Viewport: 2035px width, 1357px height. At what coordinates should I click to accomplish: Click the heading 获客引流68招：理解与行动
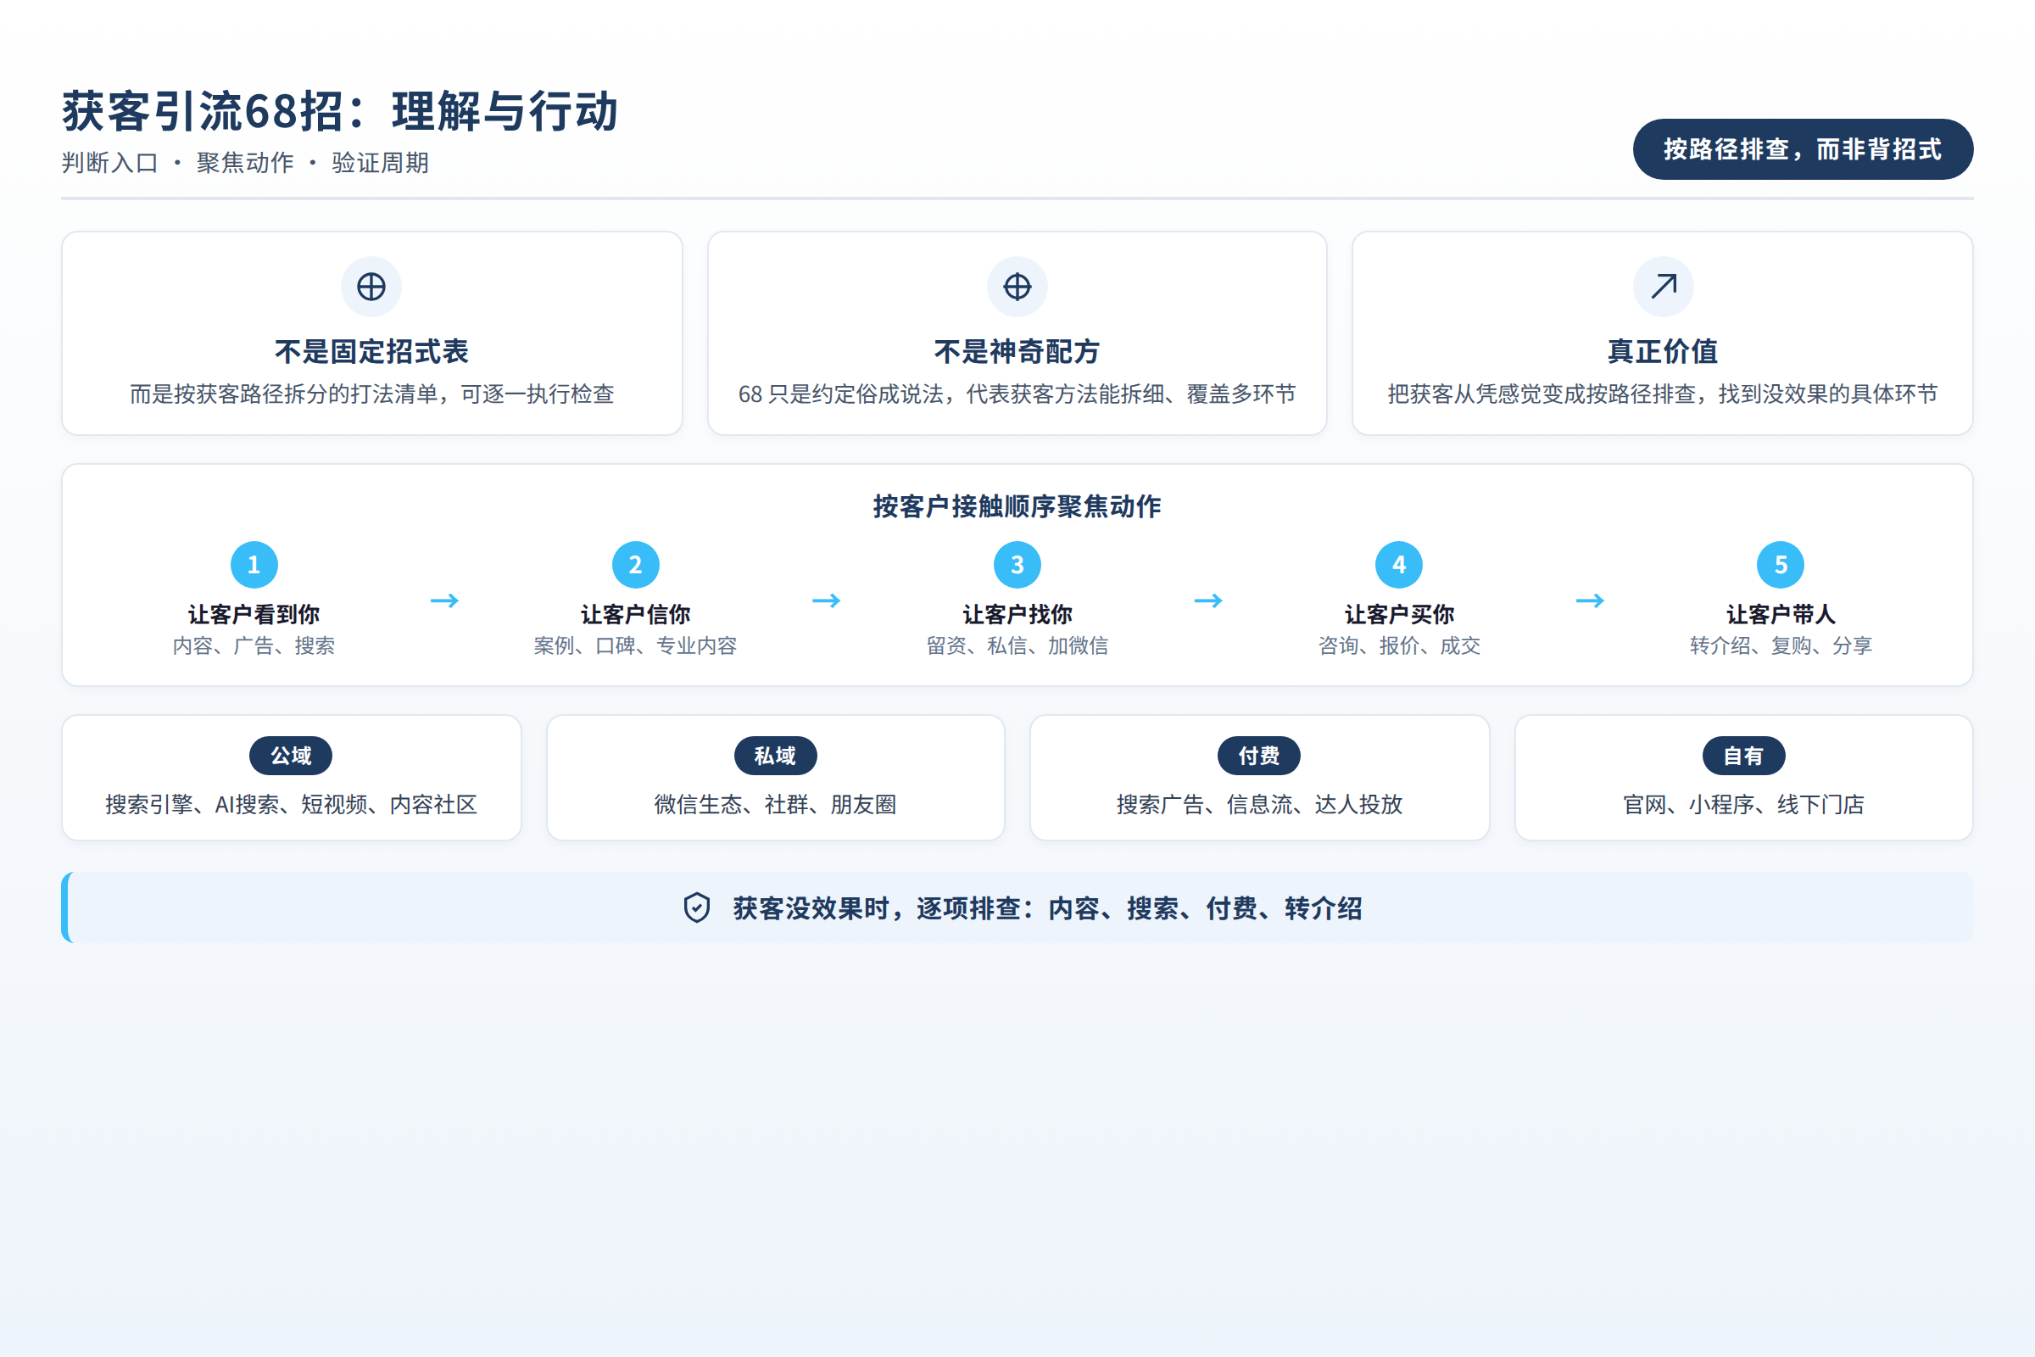tap(340, 112)
